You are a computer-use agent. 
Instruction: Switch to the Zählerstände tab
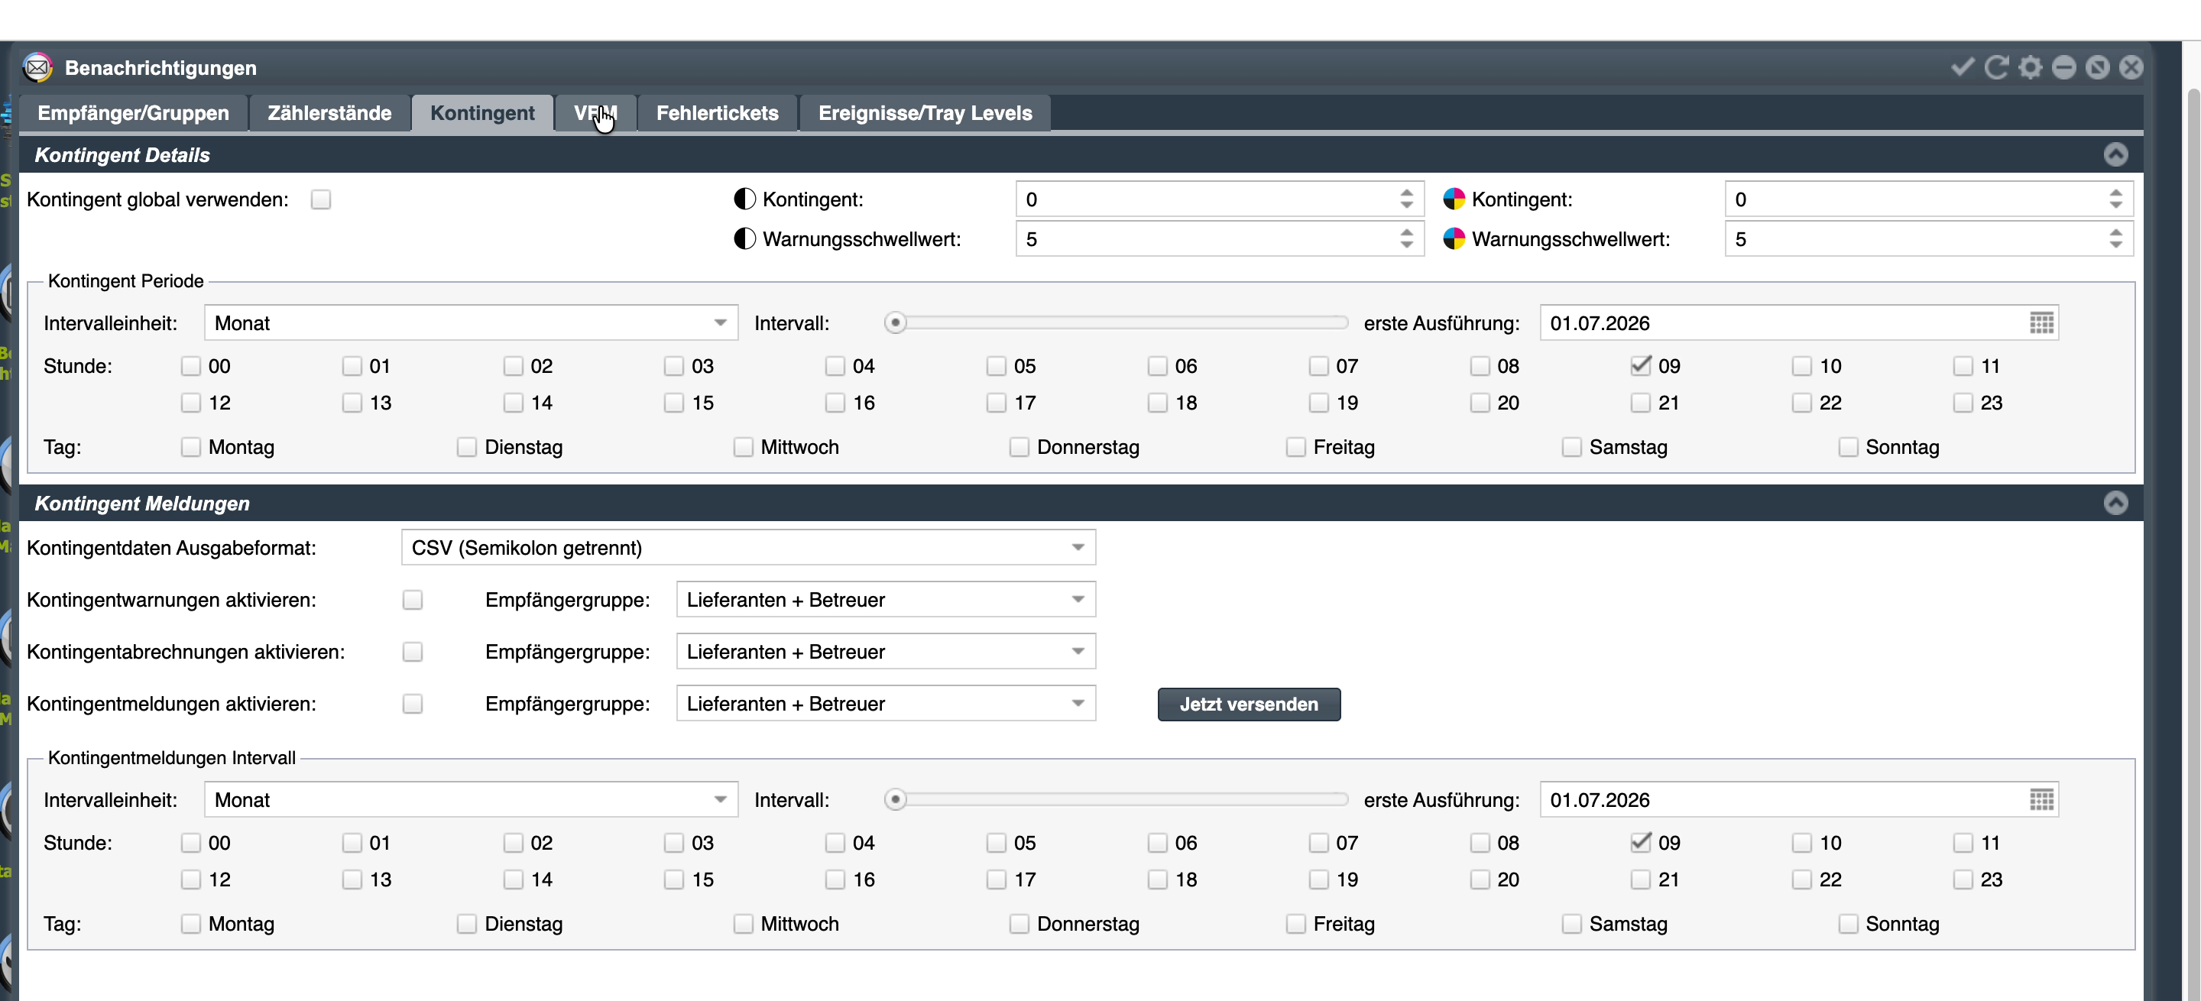pos(330,113)
